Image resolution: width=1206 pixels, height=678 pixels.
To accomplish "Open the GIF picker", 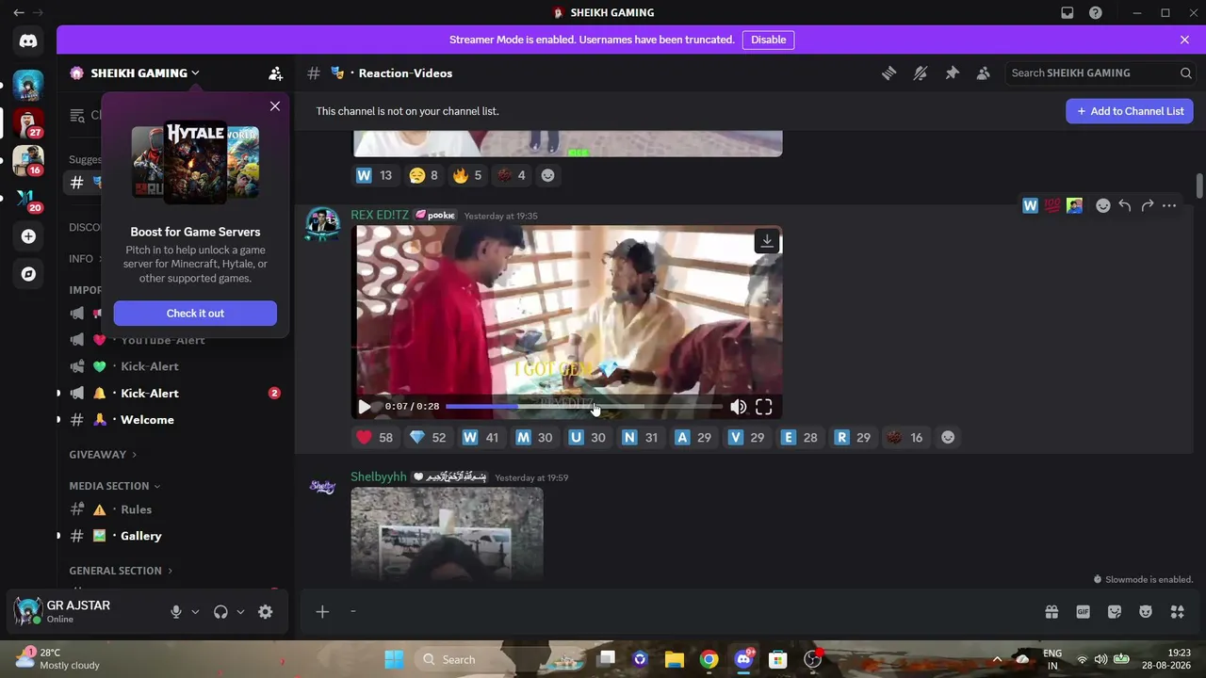I will coord(1084,611).
